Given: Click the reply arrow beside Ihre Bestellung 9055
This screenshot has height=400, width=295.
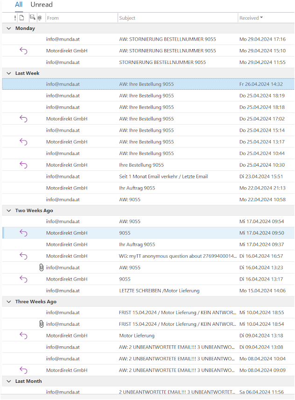Looking at the screenshot, I should point(23,165).
